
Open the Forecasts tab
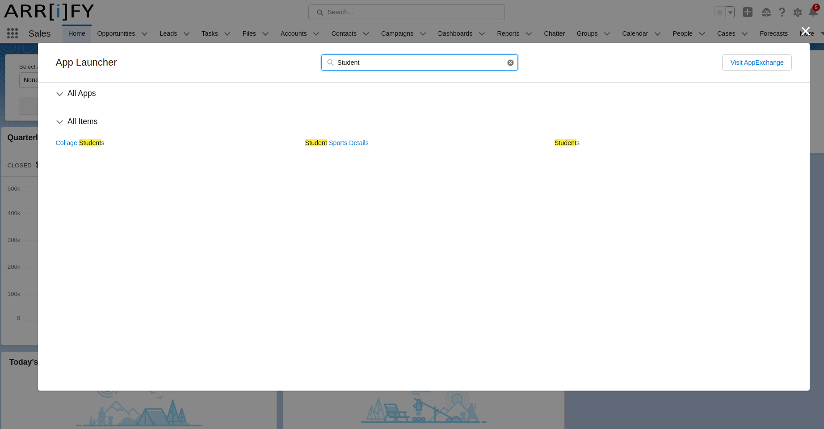[774, 33]
